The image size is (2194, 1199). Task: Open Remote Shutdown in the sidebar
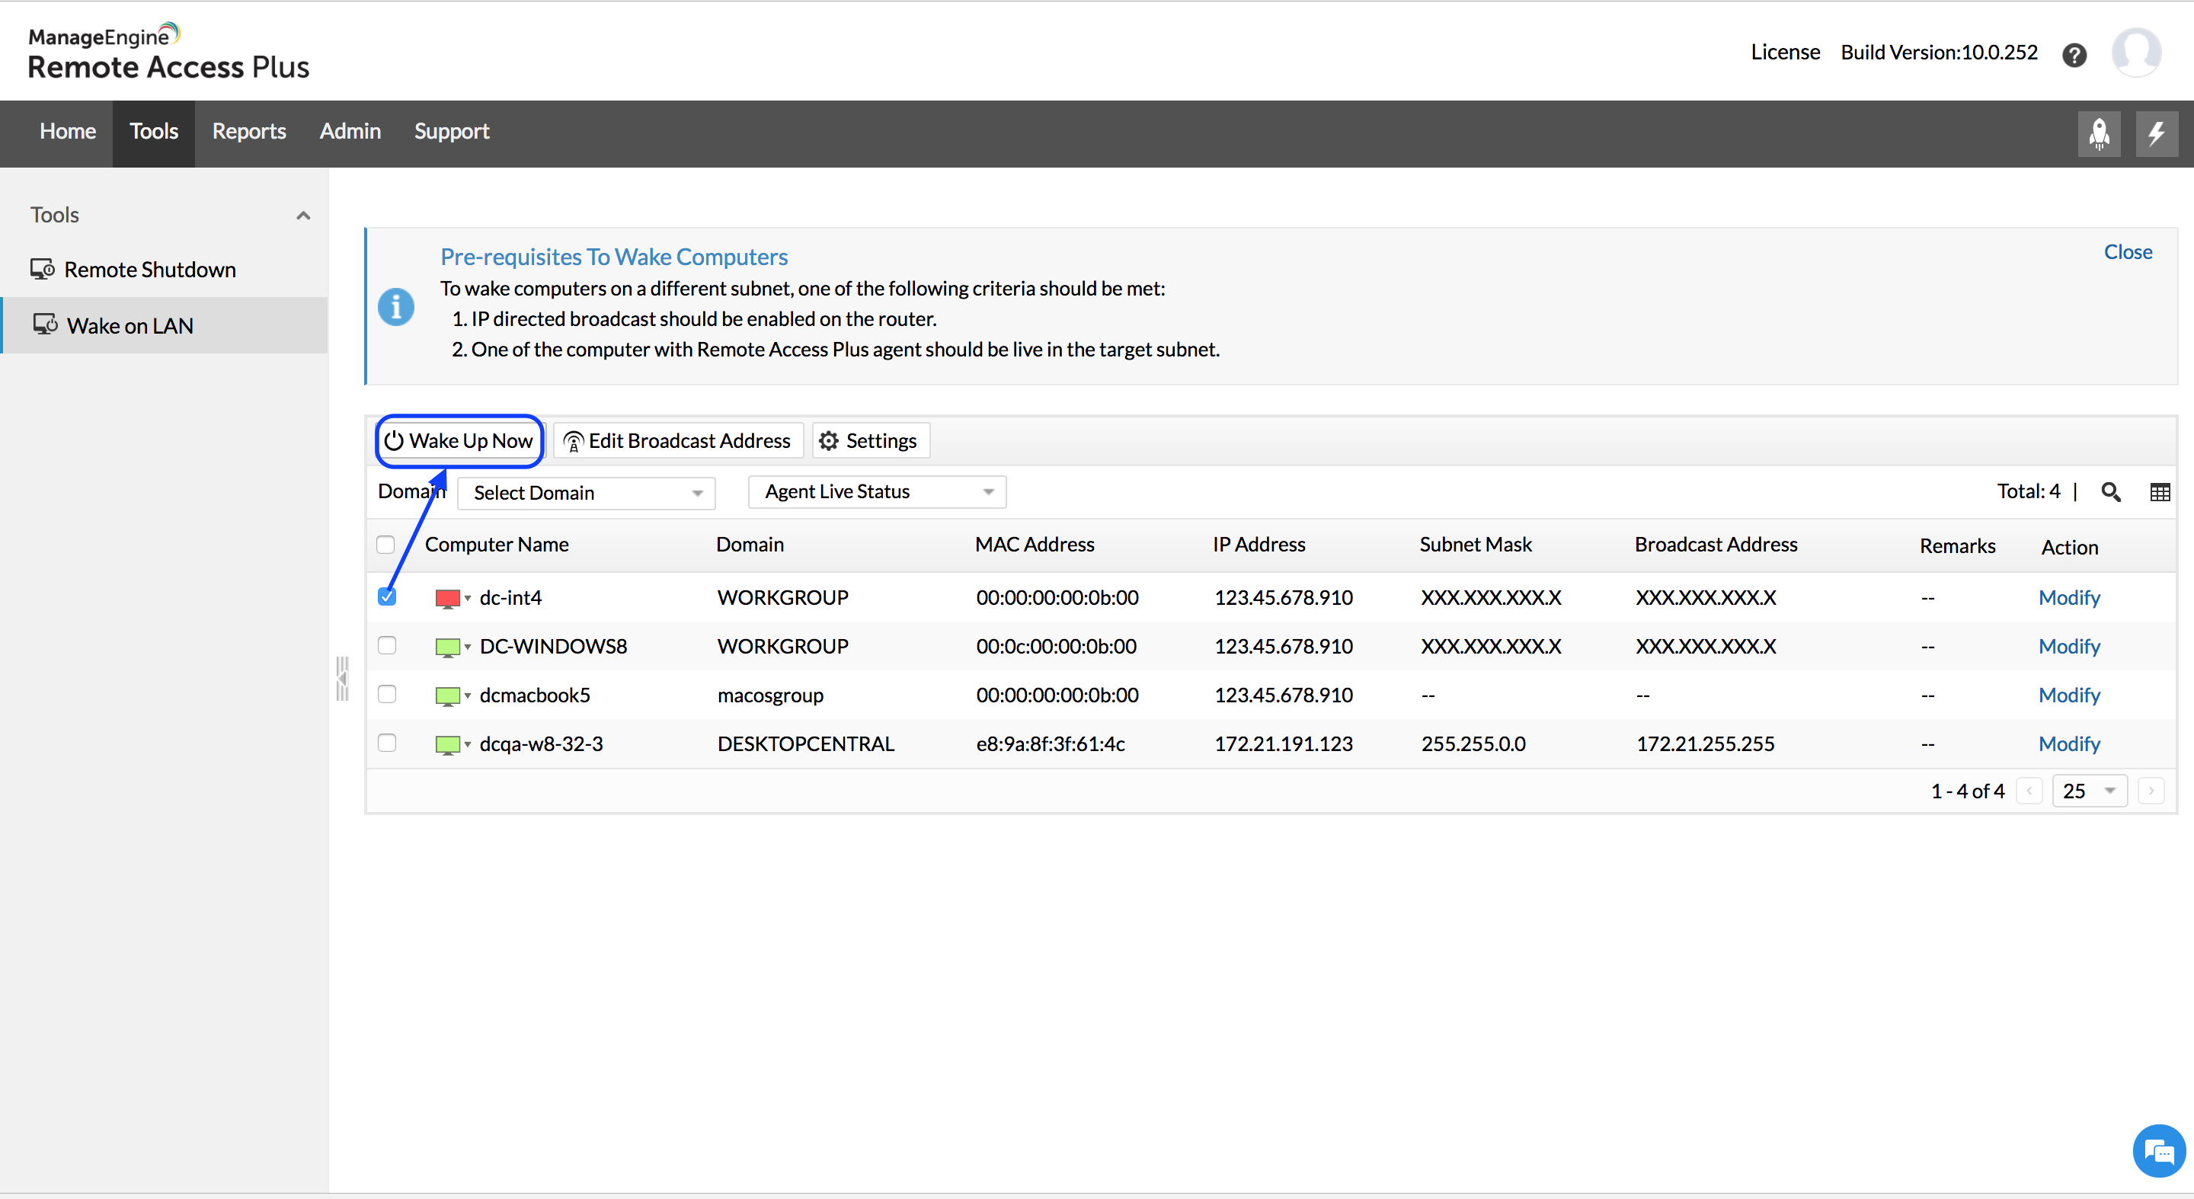[x=150, y=270]
